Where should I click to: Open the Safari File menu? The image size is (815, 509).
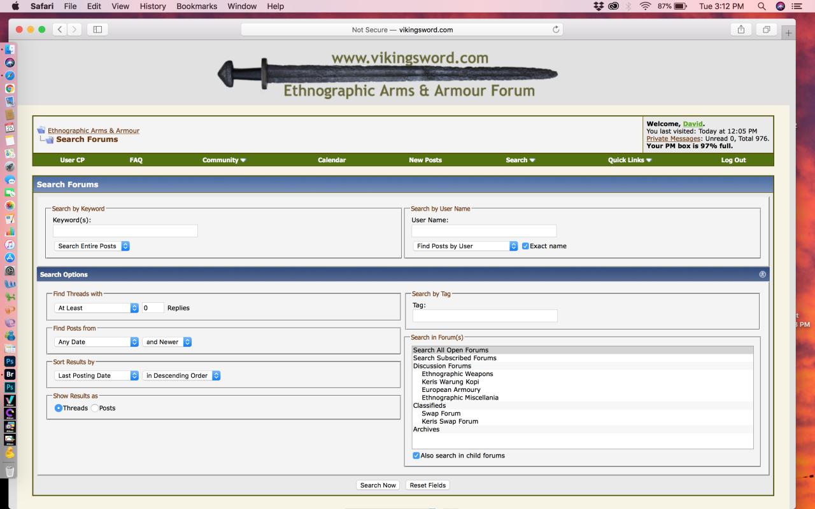click(70, 6)
